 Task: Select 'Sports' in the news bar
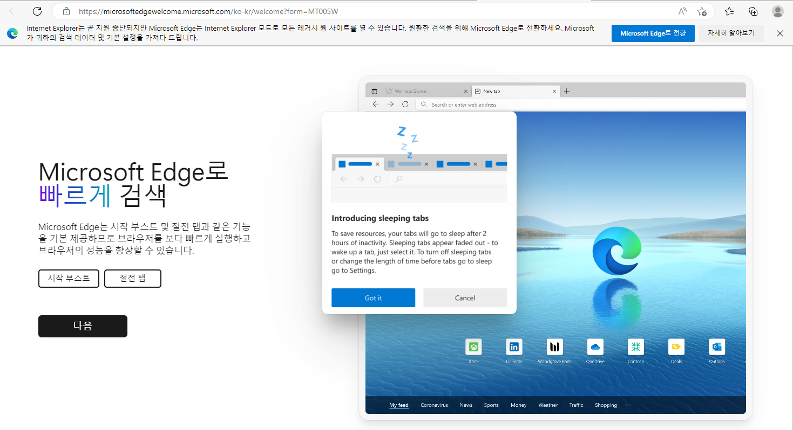click(x=491, y=405)
